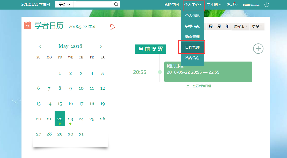Expand the 学术圈 dropdown menu
287x158 pixels.
[x=214, y=5]
